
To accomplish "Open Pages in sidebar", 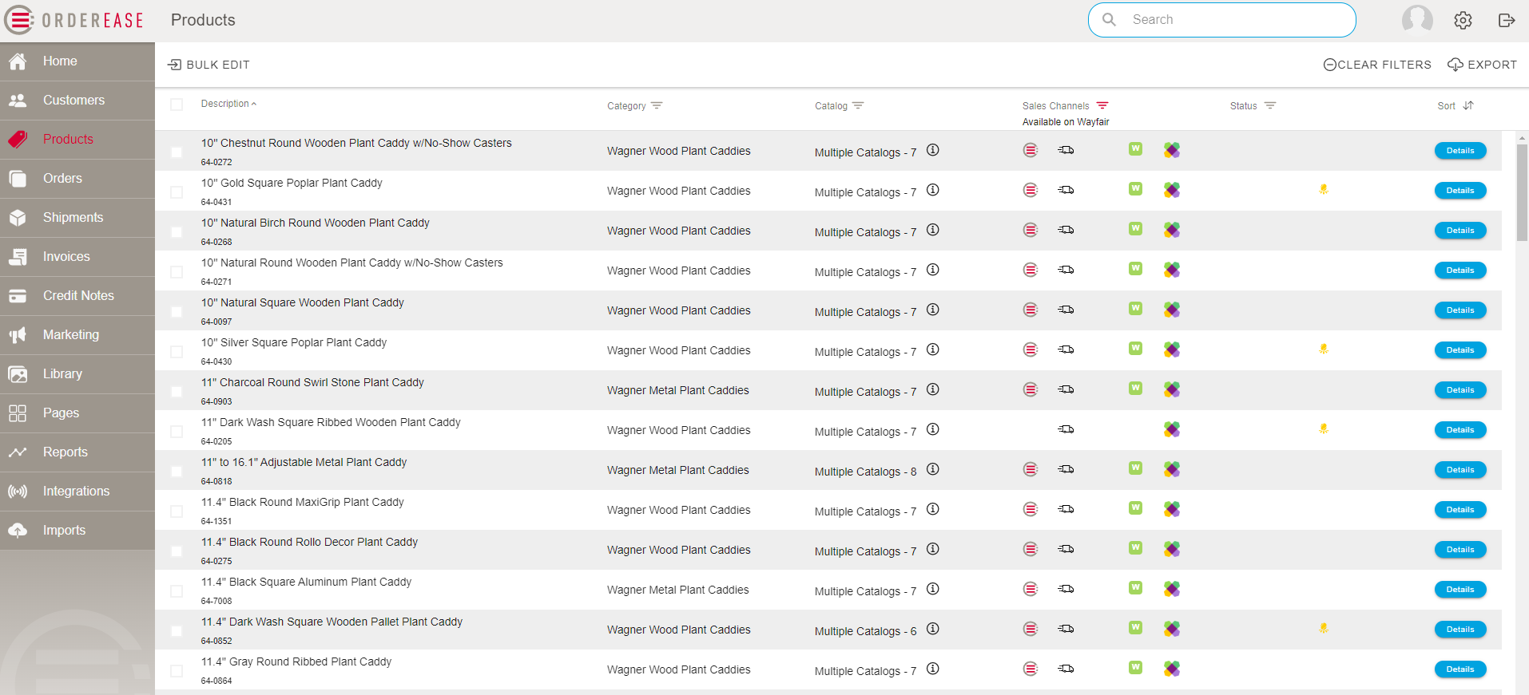I will tap(77, 413).
